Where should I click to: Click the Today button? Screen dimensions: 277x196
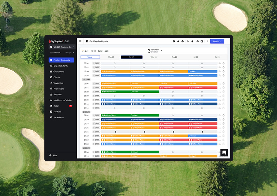coord(90,57)
